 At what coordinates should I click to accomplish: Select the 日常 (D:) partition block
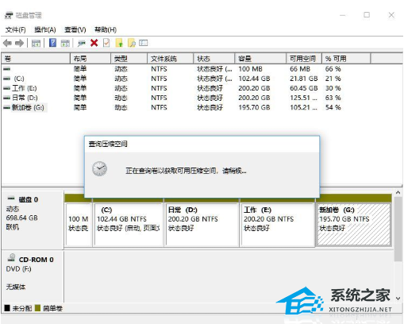point(202,225)
